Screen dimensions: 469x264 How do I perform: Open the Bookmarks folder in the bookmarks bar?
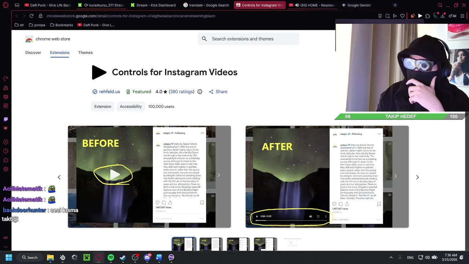[62, 25]
